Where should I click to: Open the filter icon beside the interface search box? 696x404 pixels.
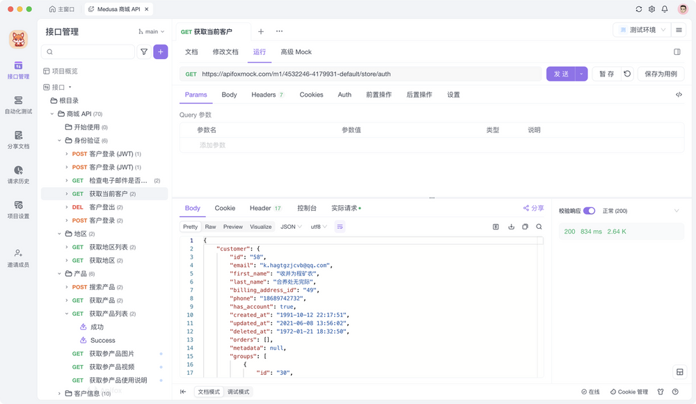145,52
